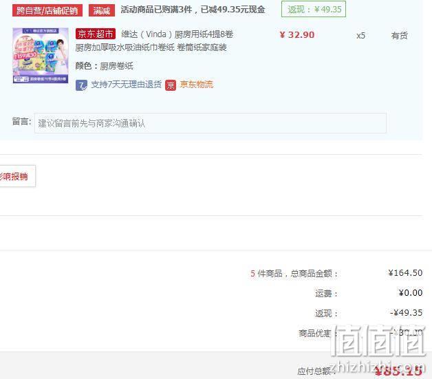Focus the 留言 message input field
The height and width of the screenshot is (379, 432).
(210, 123)
